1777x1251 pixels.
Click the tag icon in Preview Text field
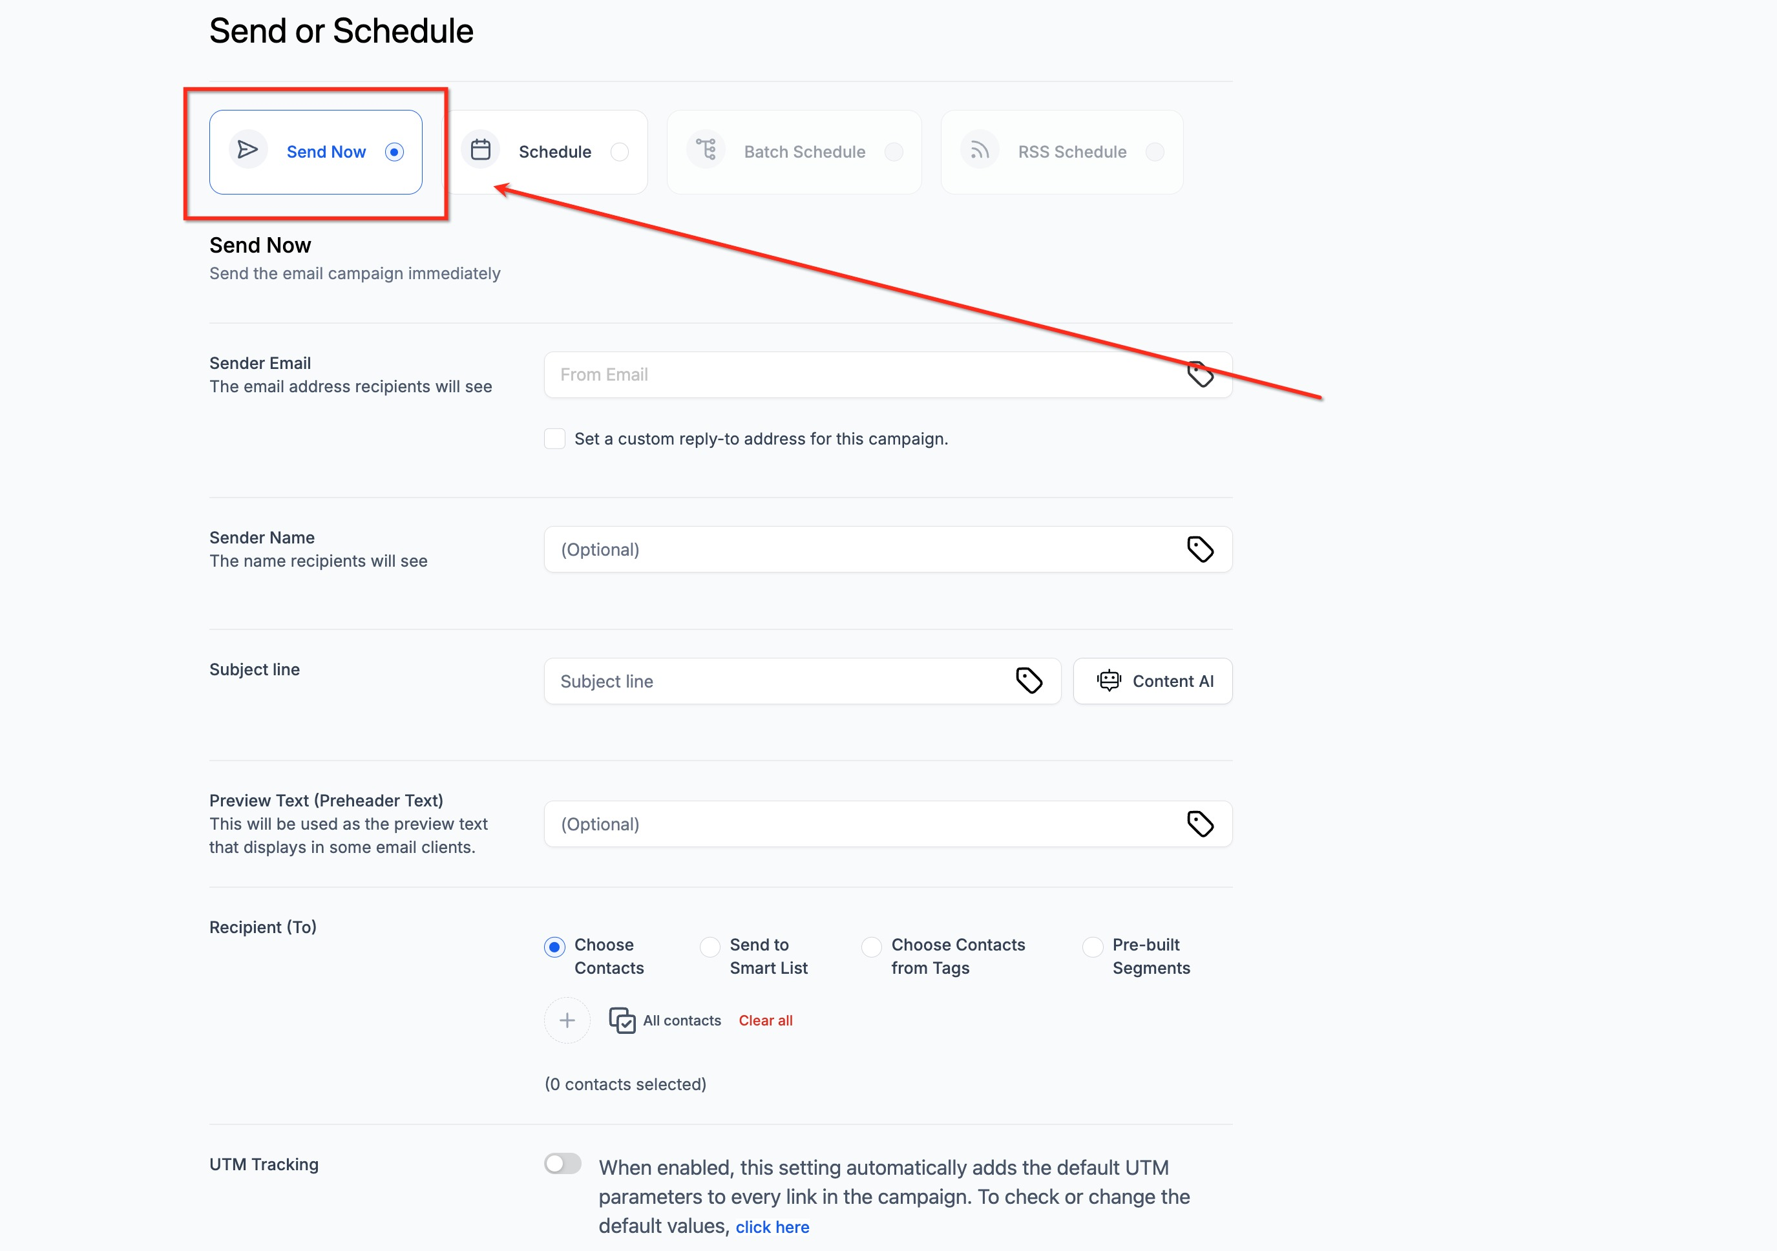tap(1199, 825)
